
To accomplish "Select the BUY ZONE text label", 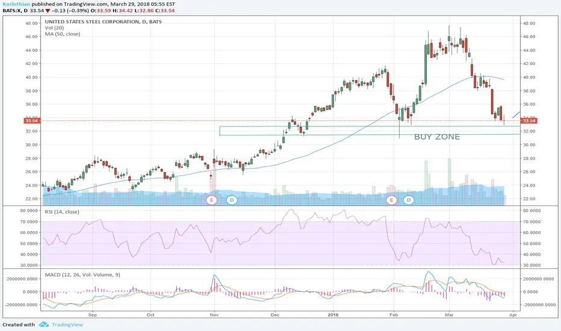I will [437, 137].
